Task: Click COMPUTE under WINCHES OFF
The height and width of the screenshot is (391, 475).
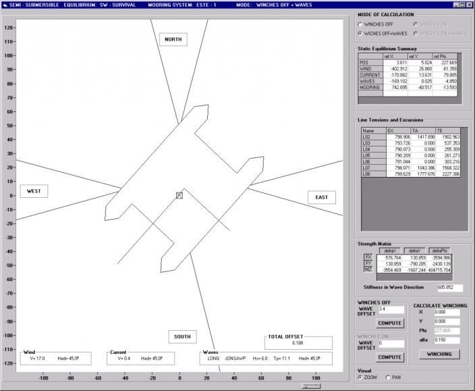Action: point(389,323)
